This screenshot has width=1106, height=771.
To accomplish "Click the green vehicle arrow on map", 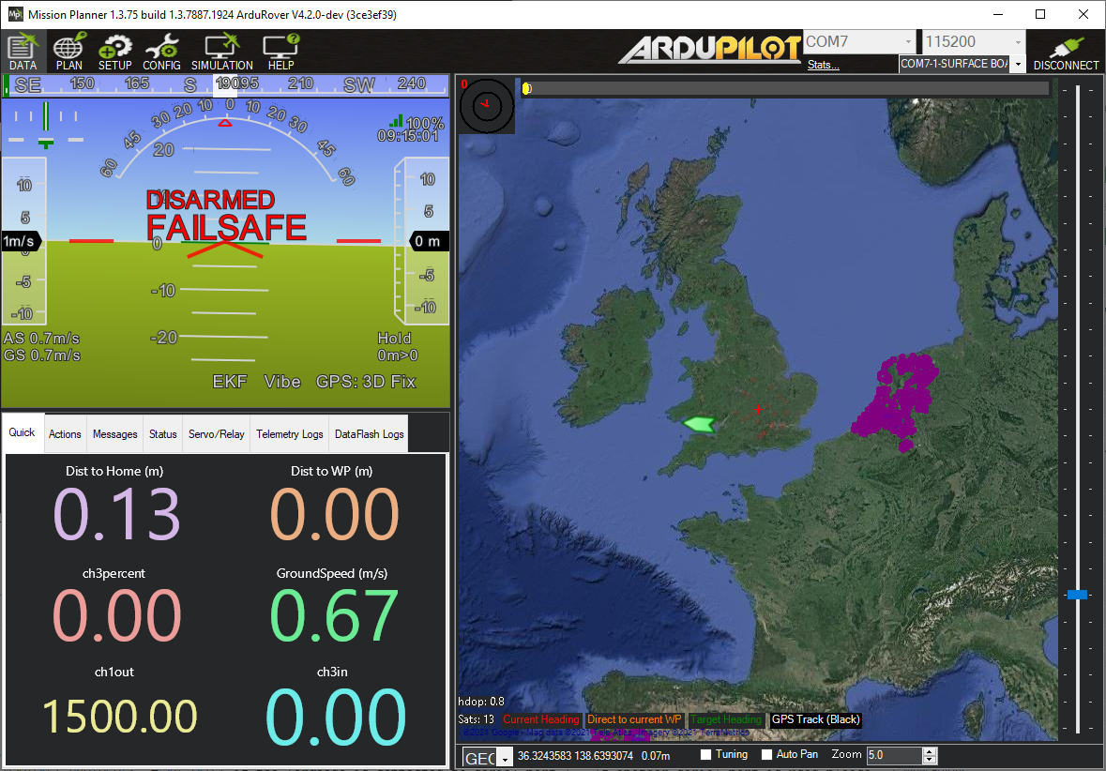I will coord(699,424).
